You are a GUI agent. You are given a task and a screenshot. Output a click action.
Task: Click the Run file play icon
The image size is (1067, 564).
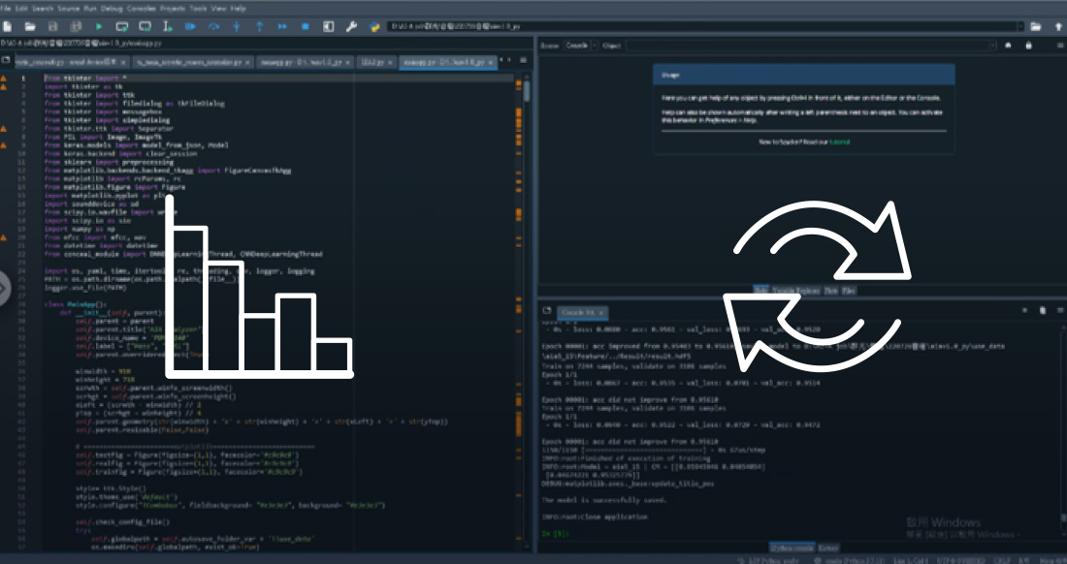tap(99, 26)
